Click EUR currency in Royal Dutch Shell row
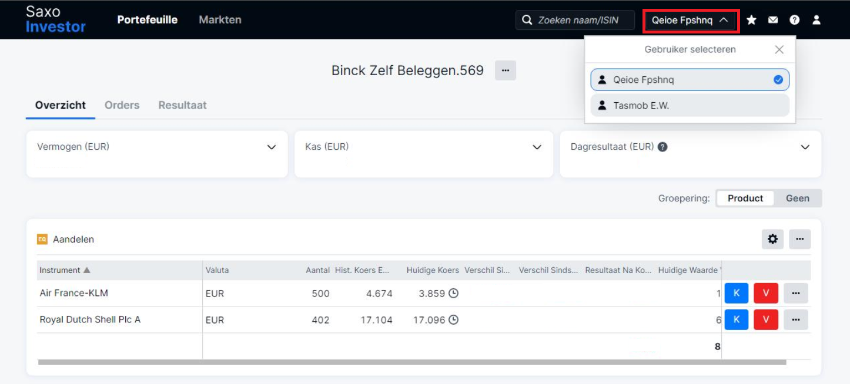This screenshot has height=384, width=850. click(x=215, y=320)
